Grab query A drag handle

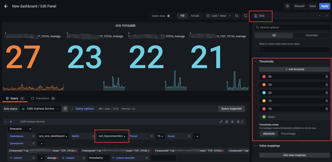pyautogui.click(x=243, y=122)
